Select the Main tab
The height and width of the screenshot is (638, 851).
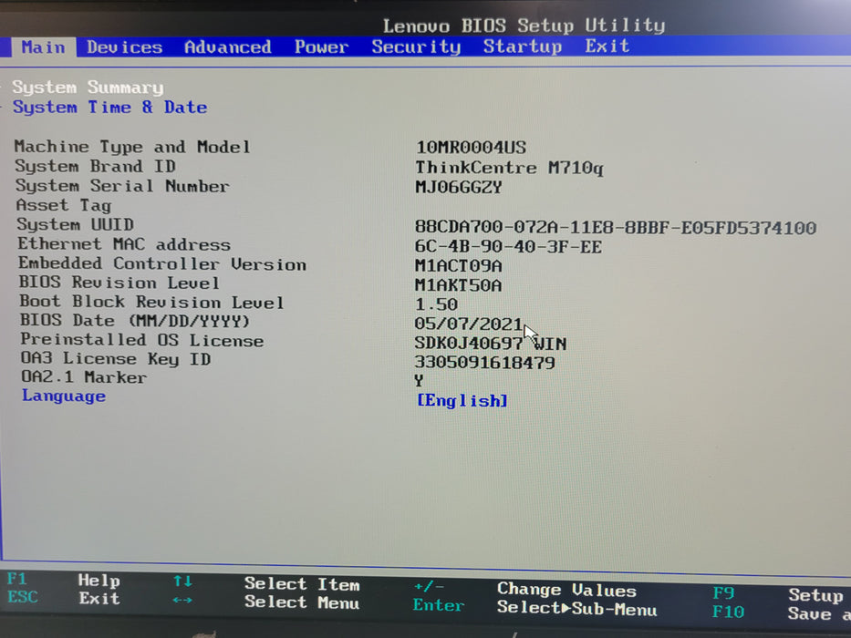[x=44, y=47]
